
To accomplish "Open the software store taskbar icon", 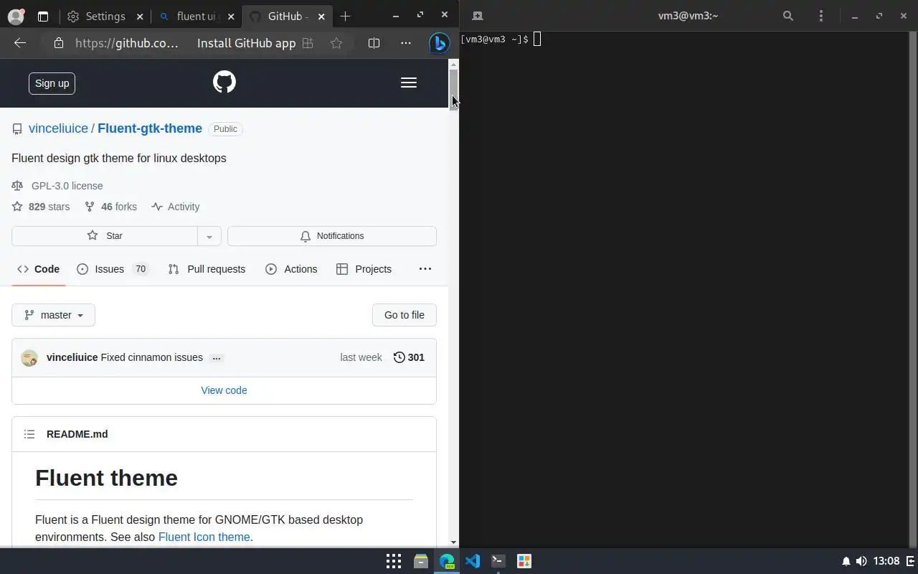I will coord(524,561).
